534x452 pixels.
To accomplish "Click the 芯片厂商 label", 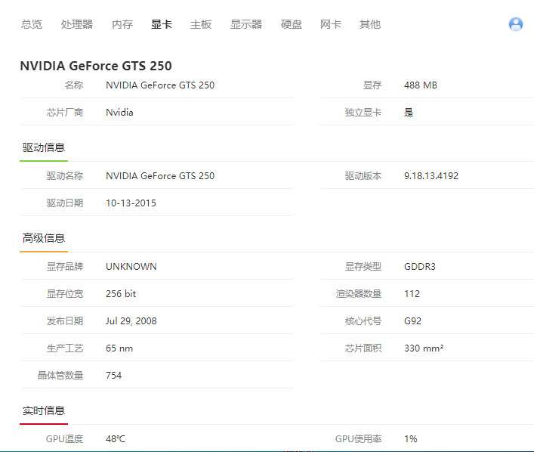I will pyautogui.click(x=65, y=113).
